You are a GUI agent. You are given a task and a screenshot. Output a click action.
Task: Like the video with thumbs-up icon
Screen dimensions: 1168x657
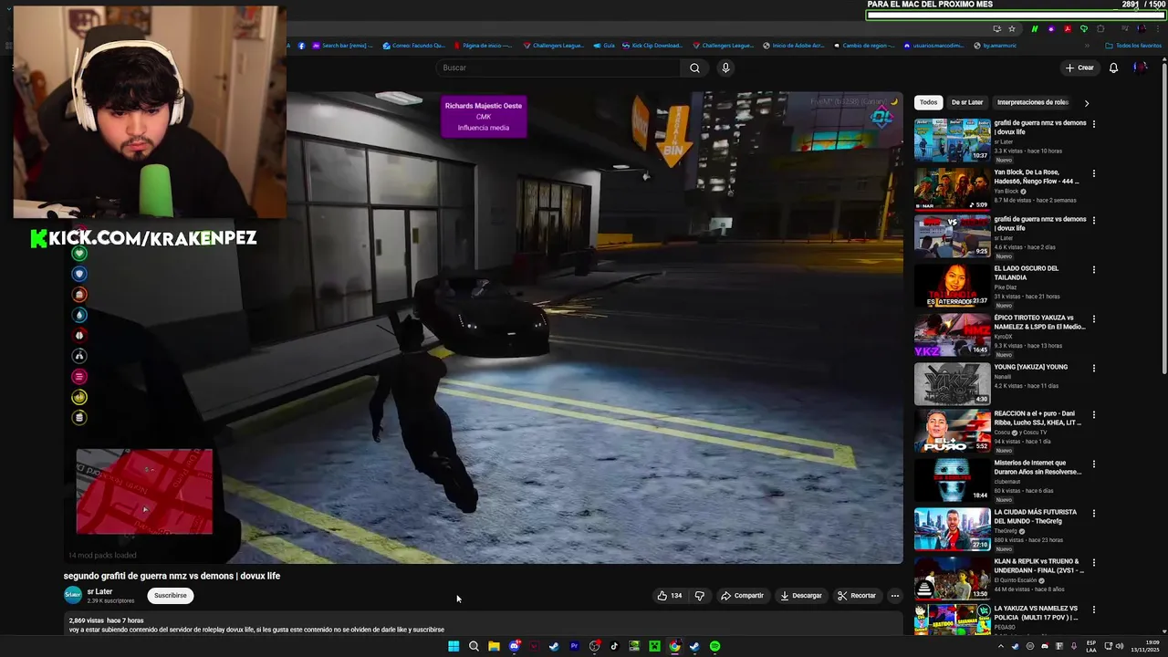click(x=669, y=596)
